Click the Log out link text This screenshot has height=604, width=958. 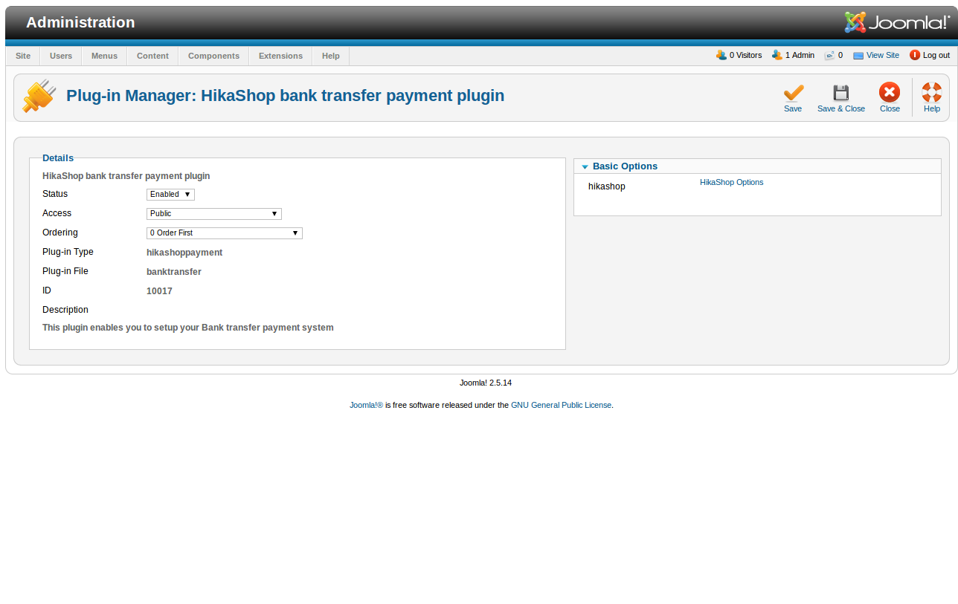[936, 55]
